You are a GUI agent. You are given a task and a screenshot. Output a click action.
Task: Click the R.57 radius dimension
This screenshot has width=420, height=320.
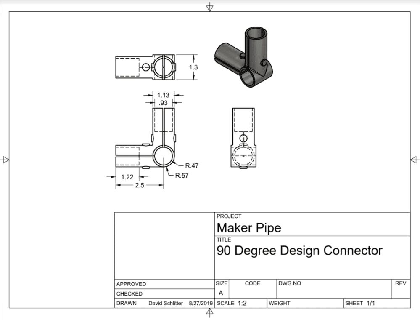tap(182, 176)
